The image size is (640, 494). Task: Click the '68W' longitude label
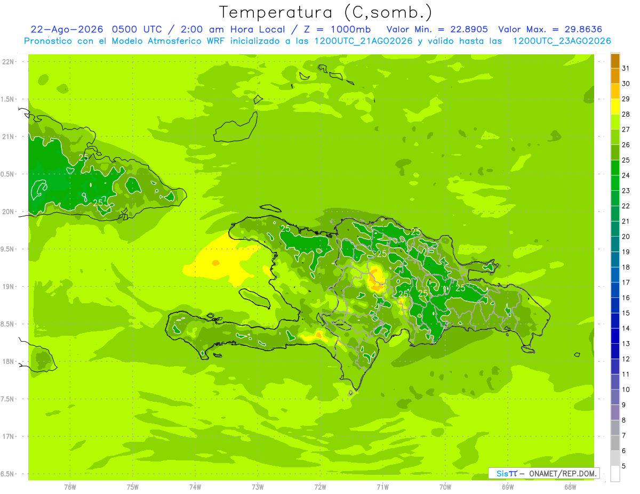(570, 487)
